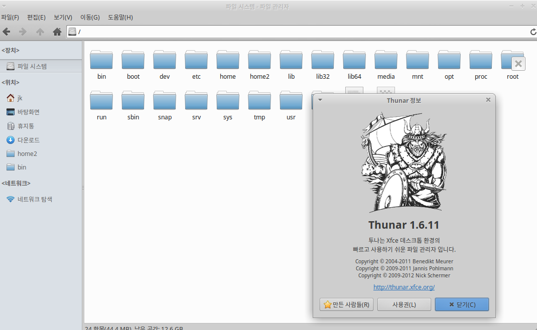Open the boot folder
The width and height of the screenshot is (537, 330).
point(133,65)
